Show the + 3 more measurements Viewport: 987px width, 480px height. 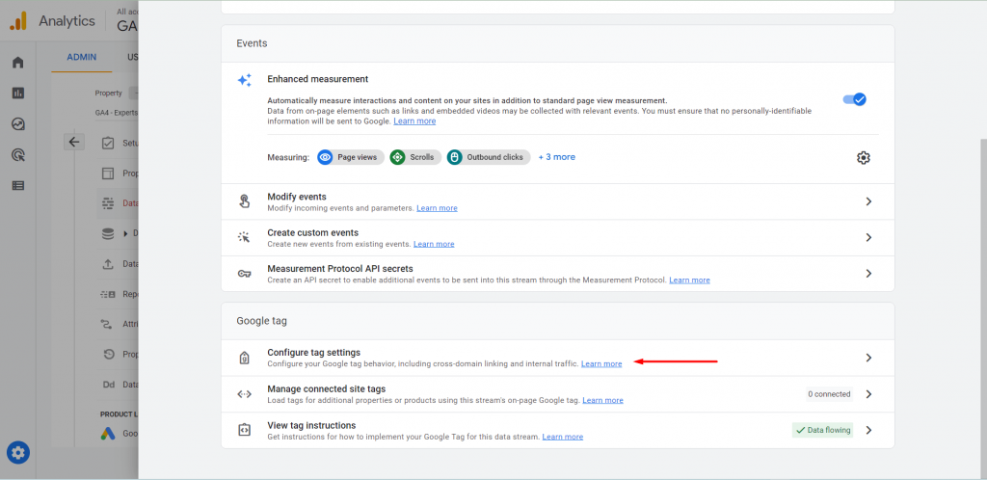coord(556,157)
